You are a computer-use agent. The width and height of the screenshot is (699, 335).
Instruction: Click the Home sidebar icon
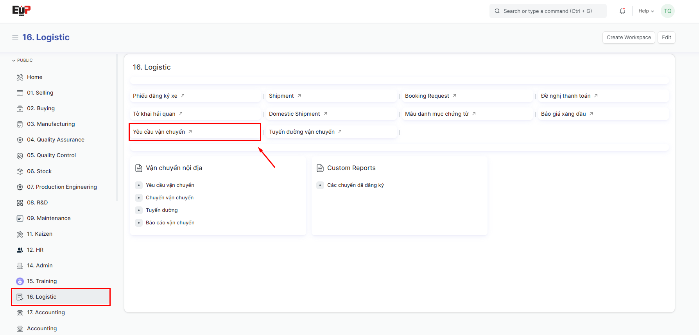(20, 77)
